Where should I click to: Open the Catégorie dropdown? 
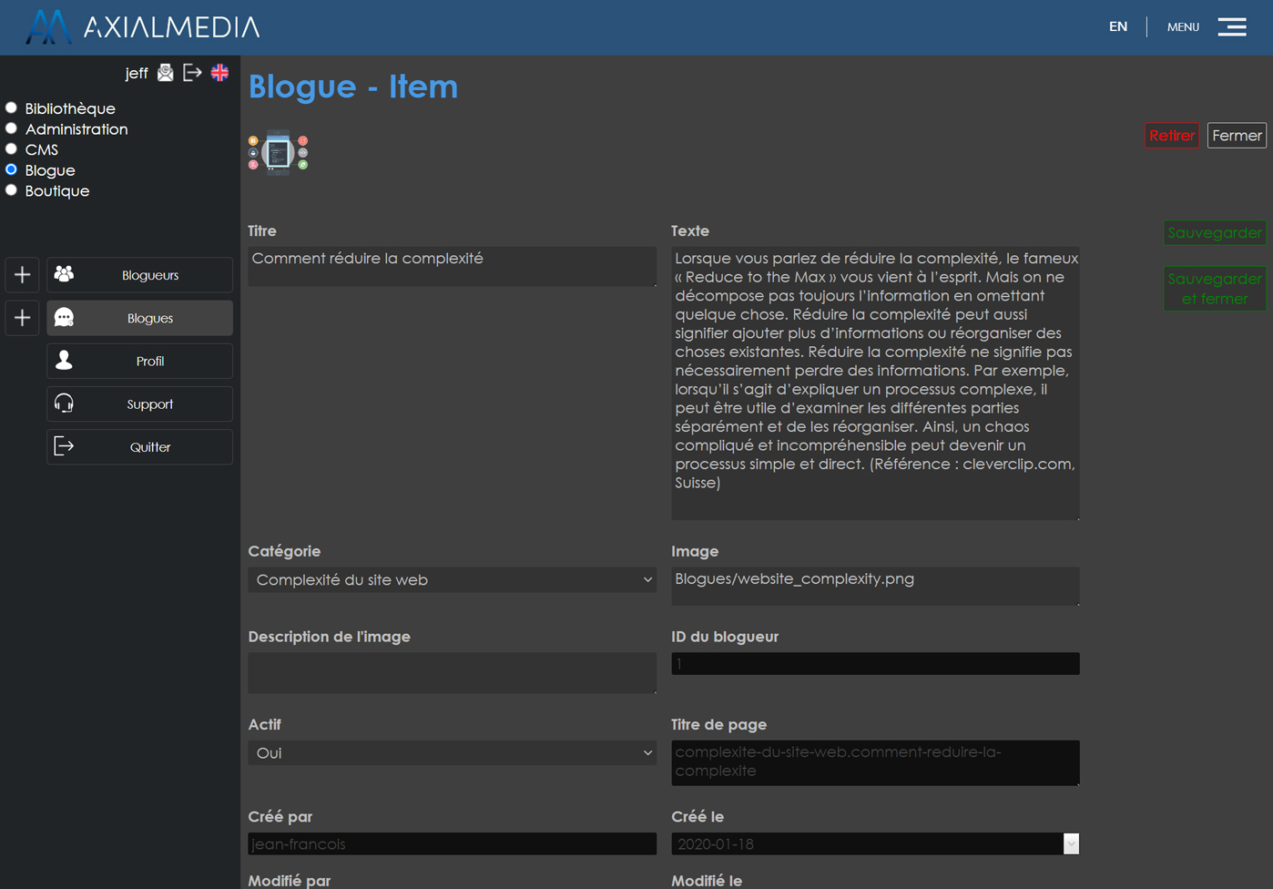452,579
